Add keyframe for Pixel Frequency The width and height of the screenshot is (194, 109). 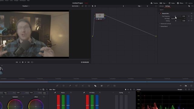189,16
